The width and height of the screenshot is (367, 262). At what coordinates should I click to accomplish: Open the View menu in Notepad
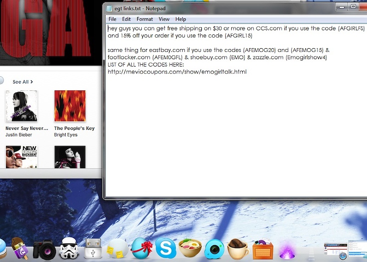[x=164, y=19]
